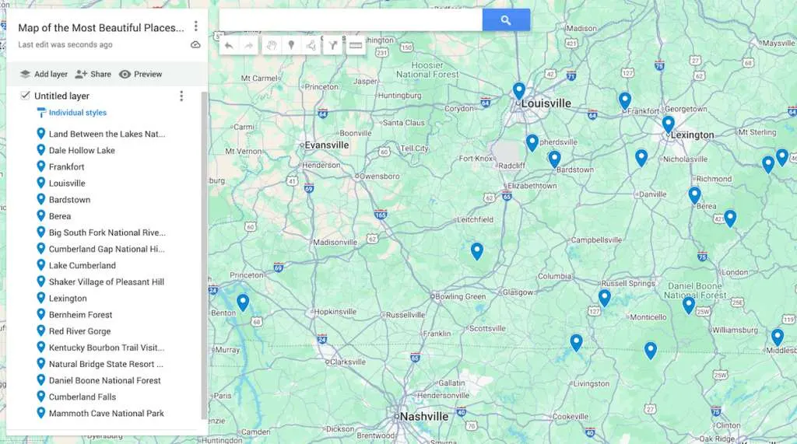Image resolution: width=797 pixels, height=444 pixels.
Task: Rename the Untitled layer label
Action: click(x=62, y=96)
